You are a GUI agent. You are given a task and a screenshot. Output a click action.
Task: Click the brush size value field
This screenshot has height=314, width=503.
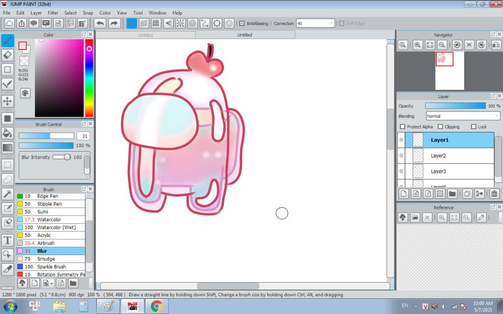point(84,136)
